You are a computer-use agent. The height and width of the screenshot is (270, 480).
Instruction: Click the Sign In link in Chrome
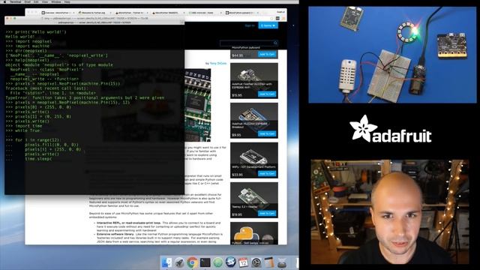[x=250, y=25]
